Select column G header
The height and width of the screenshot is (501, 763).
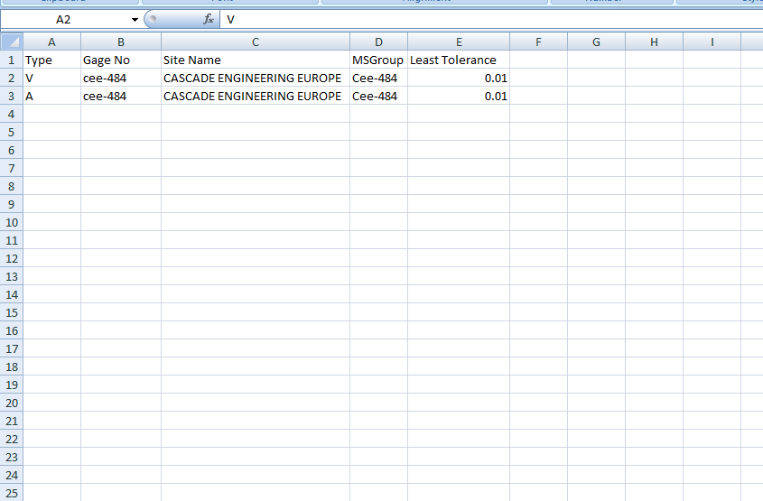(597, 42)
